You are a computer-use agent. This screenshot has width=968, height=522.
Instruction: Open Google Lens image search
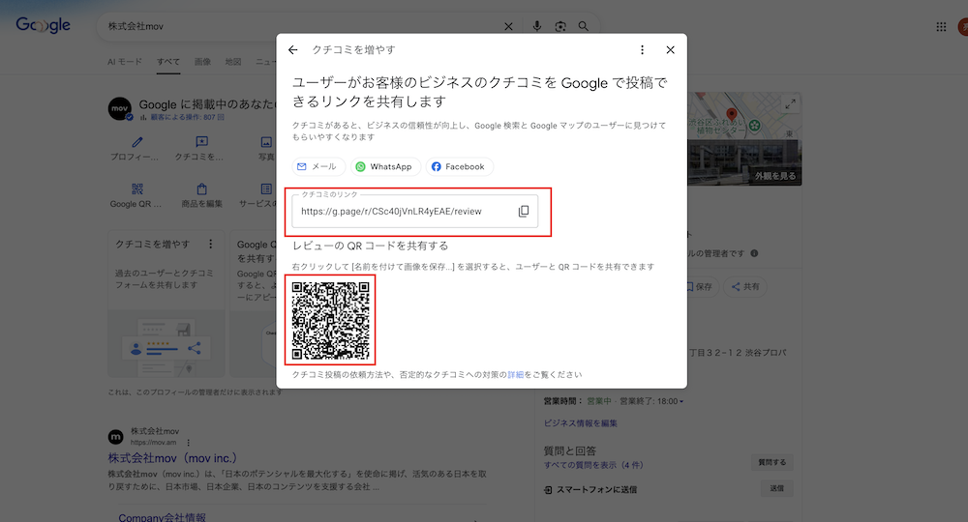[x=560, y=26]
